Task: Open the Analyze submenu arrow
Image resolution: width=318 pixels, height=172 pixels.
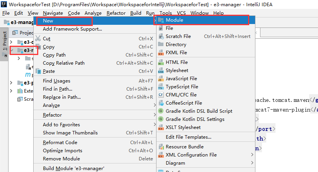Action: [155, 105]
